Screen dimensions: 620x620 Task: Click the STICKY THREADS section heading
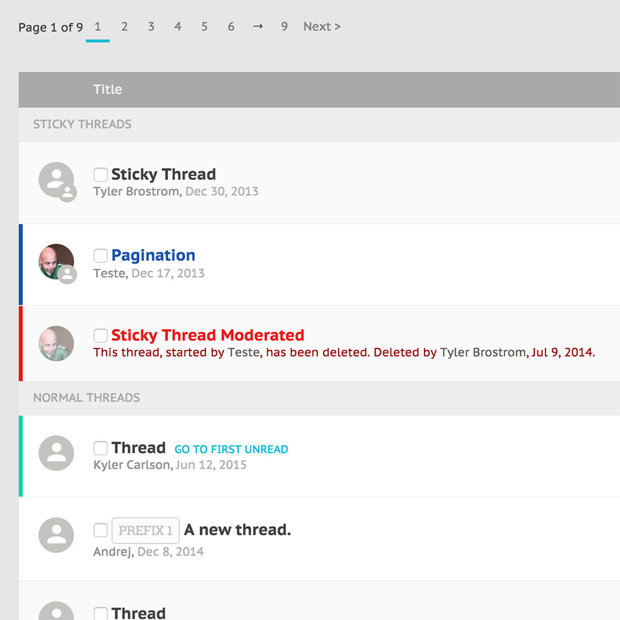82,124
